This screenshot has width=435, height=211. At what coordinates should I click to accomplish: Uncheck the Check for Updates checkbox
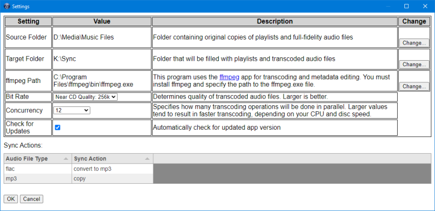[x=58, y=127]
